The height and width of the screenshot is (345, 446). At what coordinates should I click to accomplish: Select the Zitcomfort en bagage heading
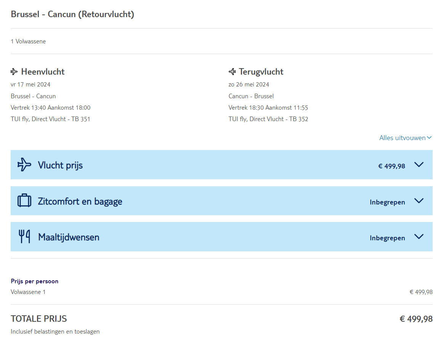[80, 201]
